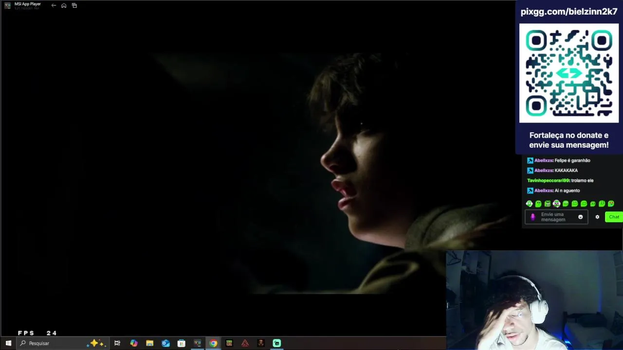Open Microsoft Store from the taskbar
623x350 pixels.
(182, 343)
